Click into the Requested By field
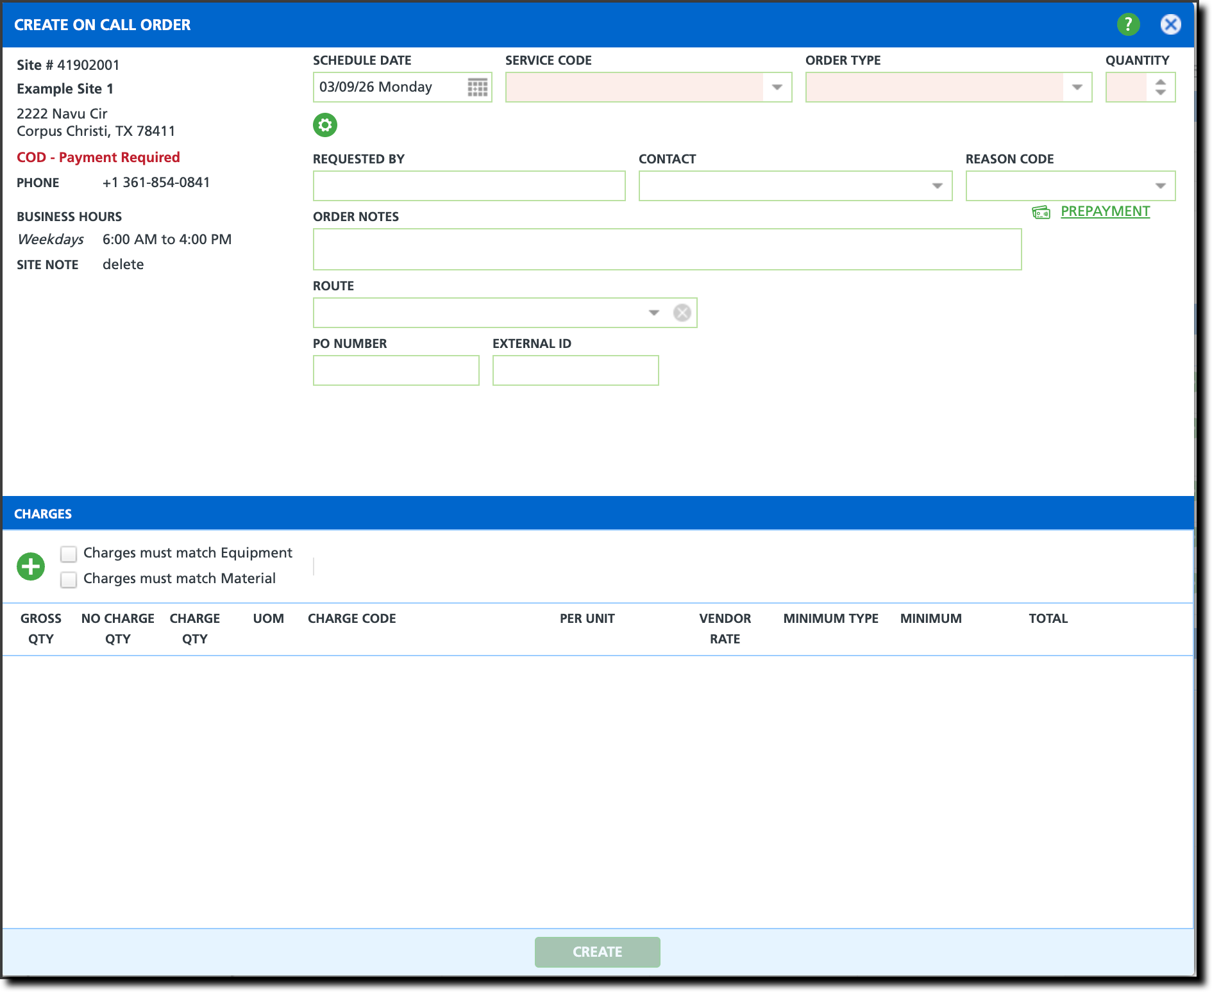Screen dimensions: 1212x992 (x=469, y=186)
